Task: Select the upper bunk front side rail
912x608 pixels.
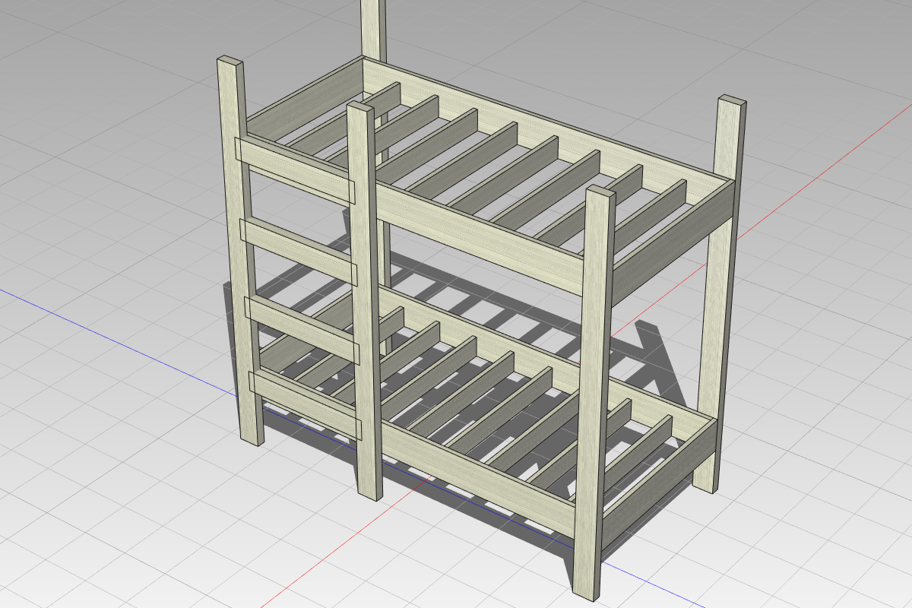Action: [x=479, y=238]
